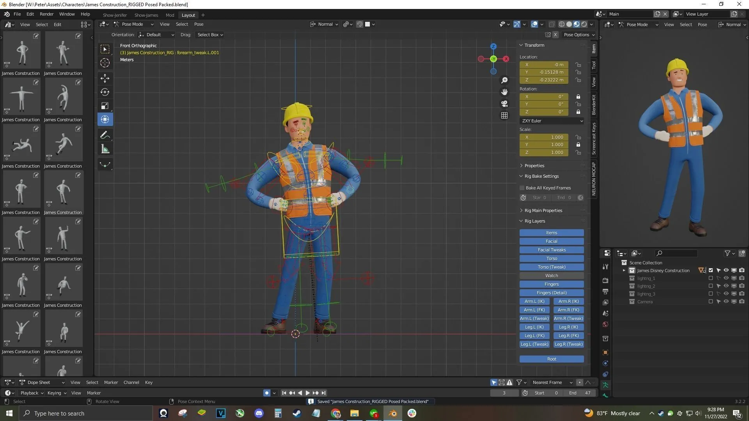Select the Measure tool
Image resolution: width=749 pixels, height=421 pixels.
[x=105, y=149]
